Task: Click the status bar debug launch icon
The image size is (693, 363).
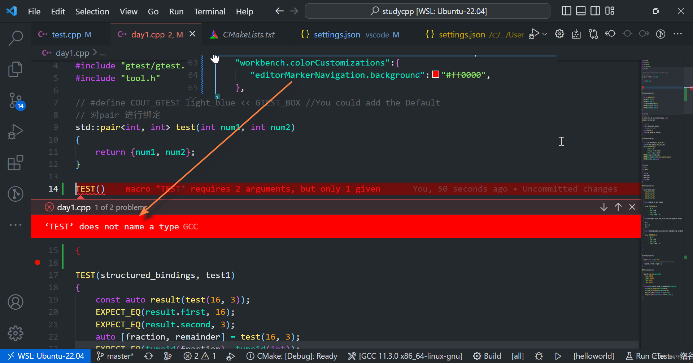Action: 230,356
